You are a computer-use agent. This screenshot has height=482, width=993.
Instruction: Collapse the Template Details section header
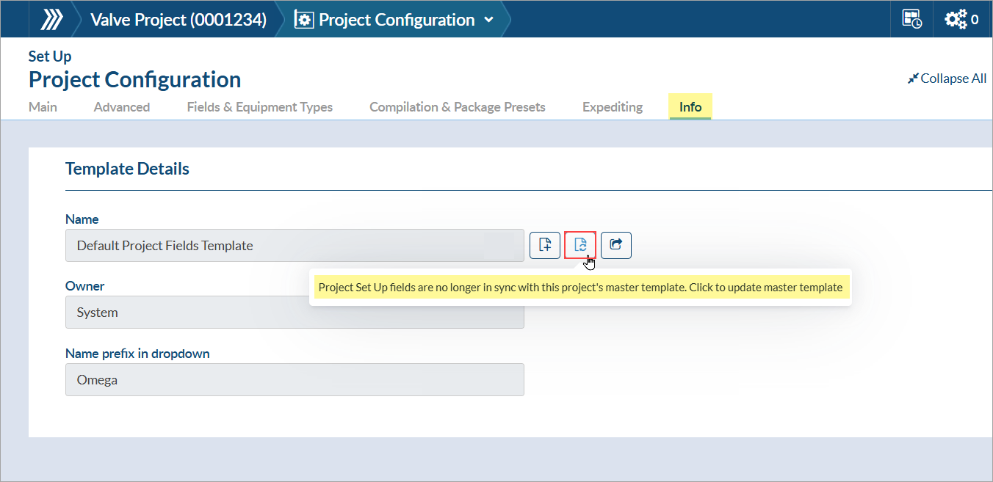click(x=127, y=169)
